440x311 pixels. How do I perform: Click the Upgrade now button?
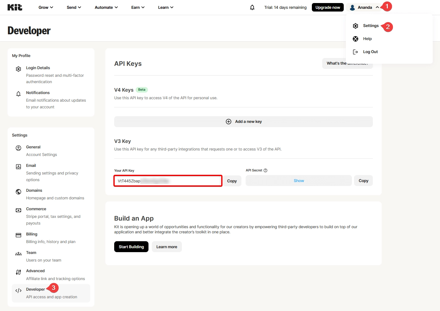(x=328, y=7)
